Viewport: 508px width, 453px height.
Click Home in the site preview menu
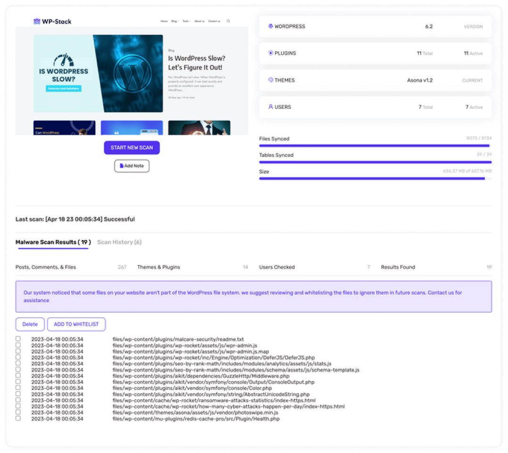point(164,21)
